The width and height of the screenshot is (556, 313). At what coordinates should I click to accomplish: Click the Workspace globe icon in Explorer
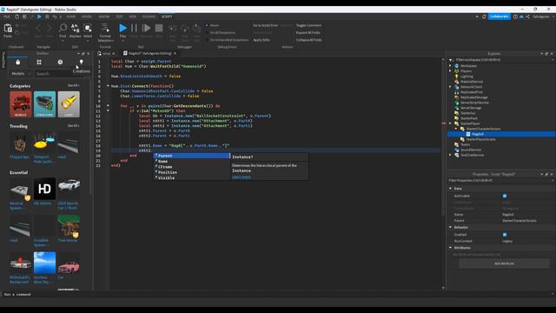[457, 66]
